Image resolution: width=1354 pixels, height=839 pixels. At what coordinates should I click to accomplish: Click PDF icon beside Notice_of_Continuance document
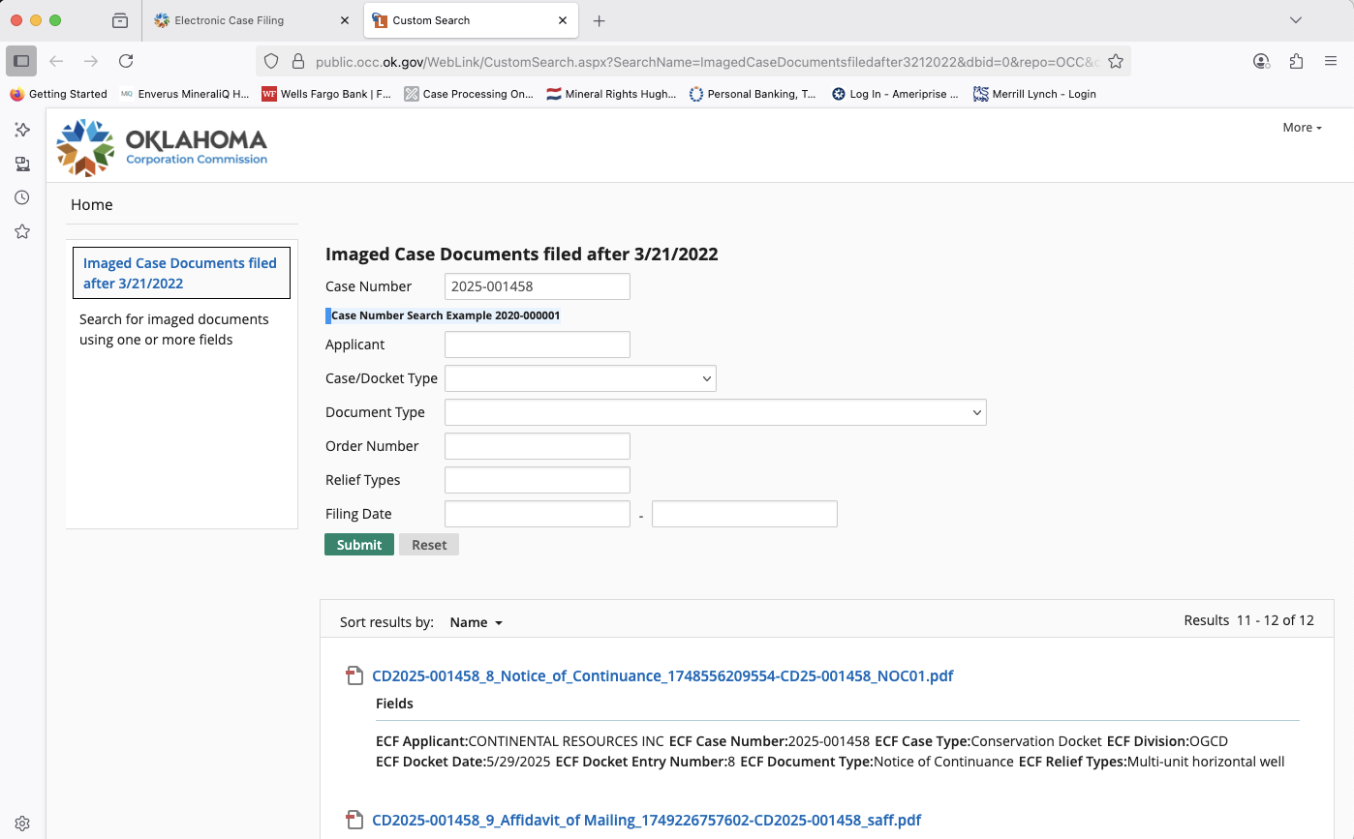tap(355, 675)
